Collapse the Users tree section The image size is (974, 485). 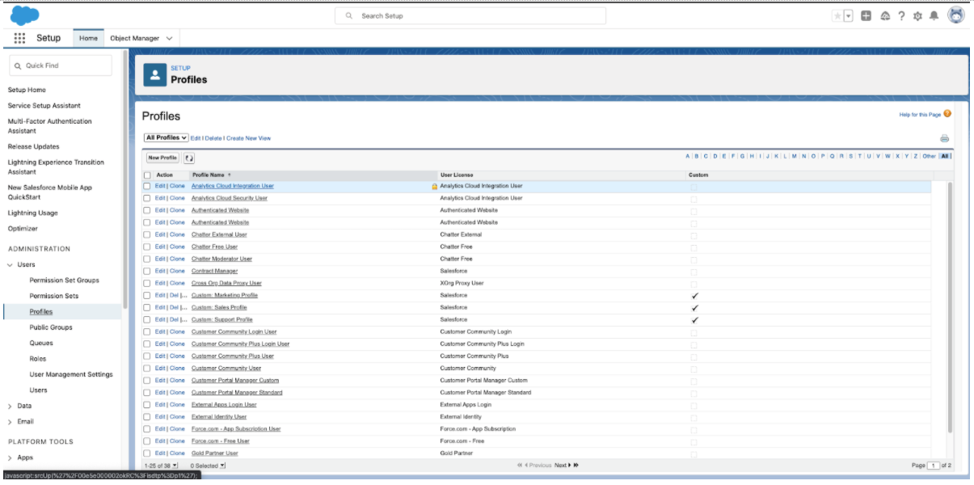[x=11, y=264]
